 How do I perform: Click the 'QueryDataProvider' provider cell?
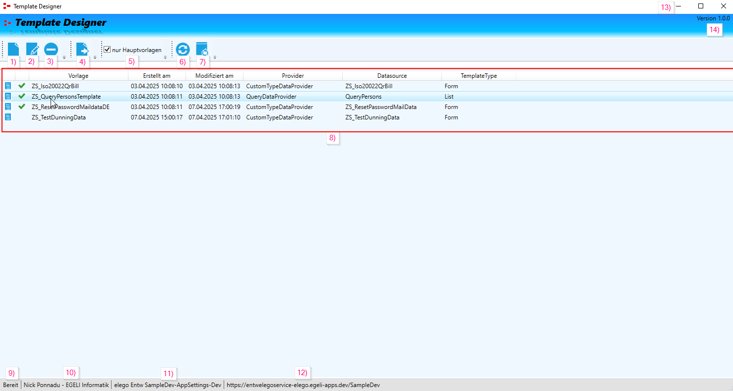271,97
